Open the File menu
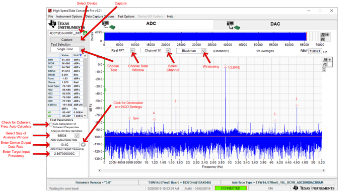The width and height of the screenshot is (357, 191). click(x=50, y=17)
